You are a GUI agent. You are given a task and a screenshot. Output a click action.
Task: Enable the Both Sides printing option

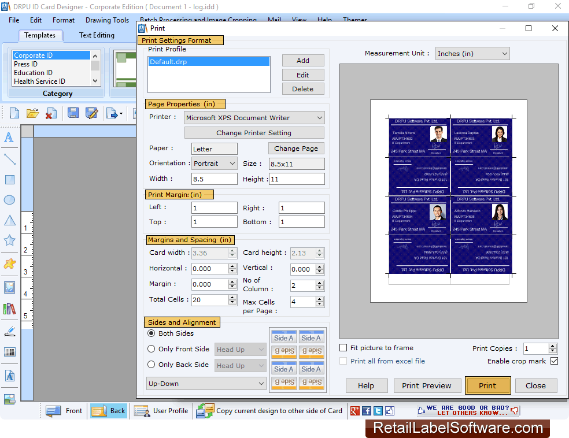[x=152, y=333]
